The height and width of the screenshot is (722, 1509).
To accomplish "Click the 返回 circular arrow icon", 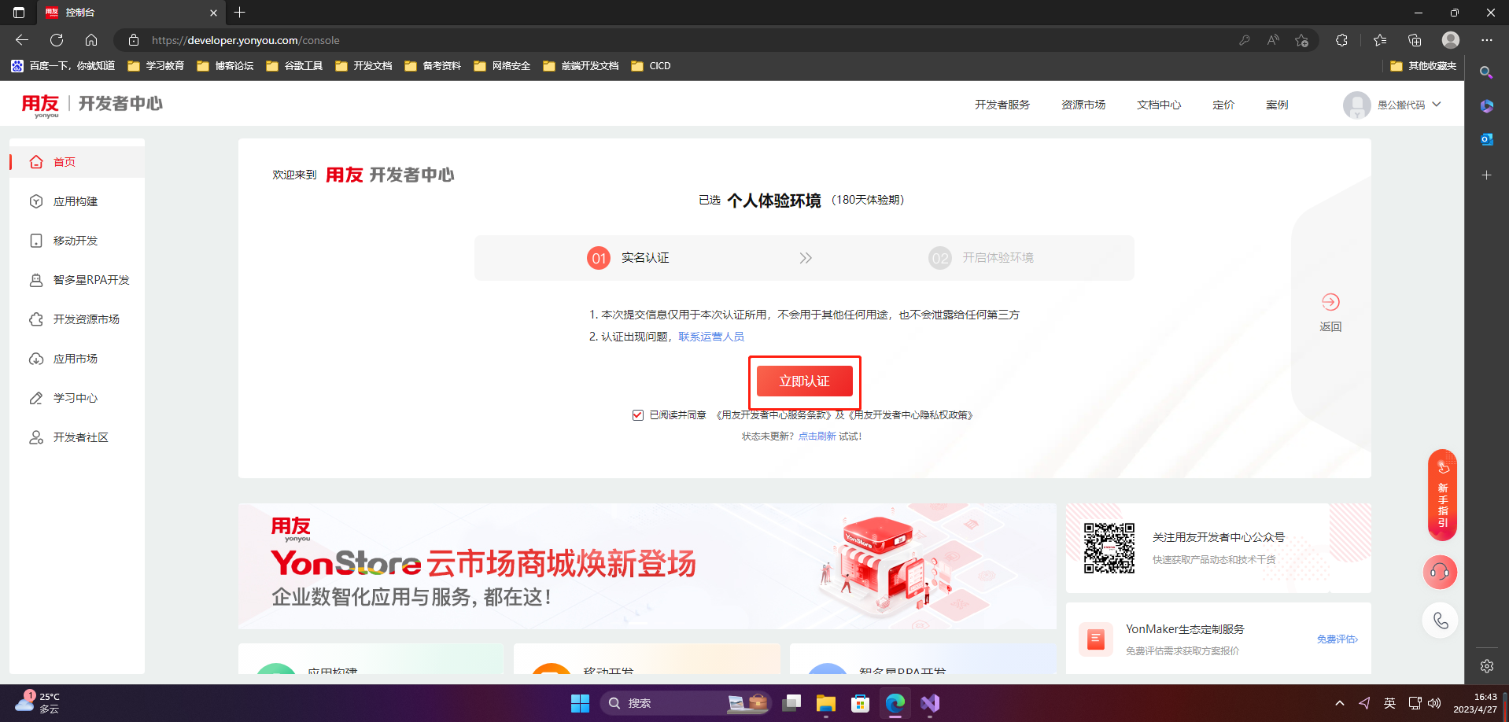I will point(1330,302).
